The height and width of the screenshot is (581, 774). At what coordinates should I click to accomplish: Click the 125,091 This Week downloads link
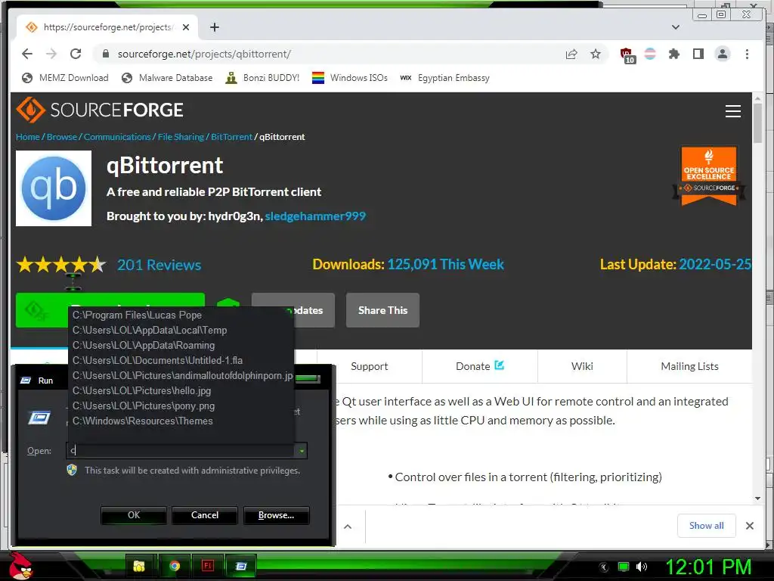click(x=446, y=264)
